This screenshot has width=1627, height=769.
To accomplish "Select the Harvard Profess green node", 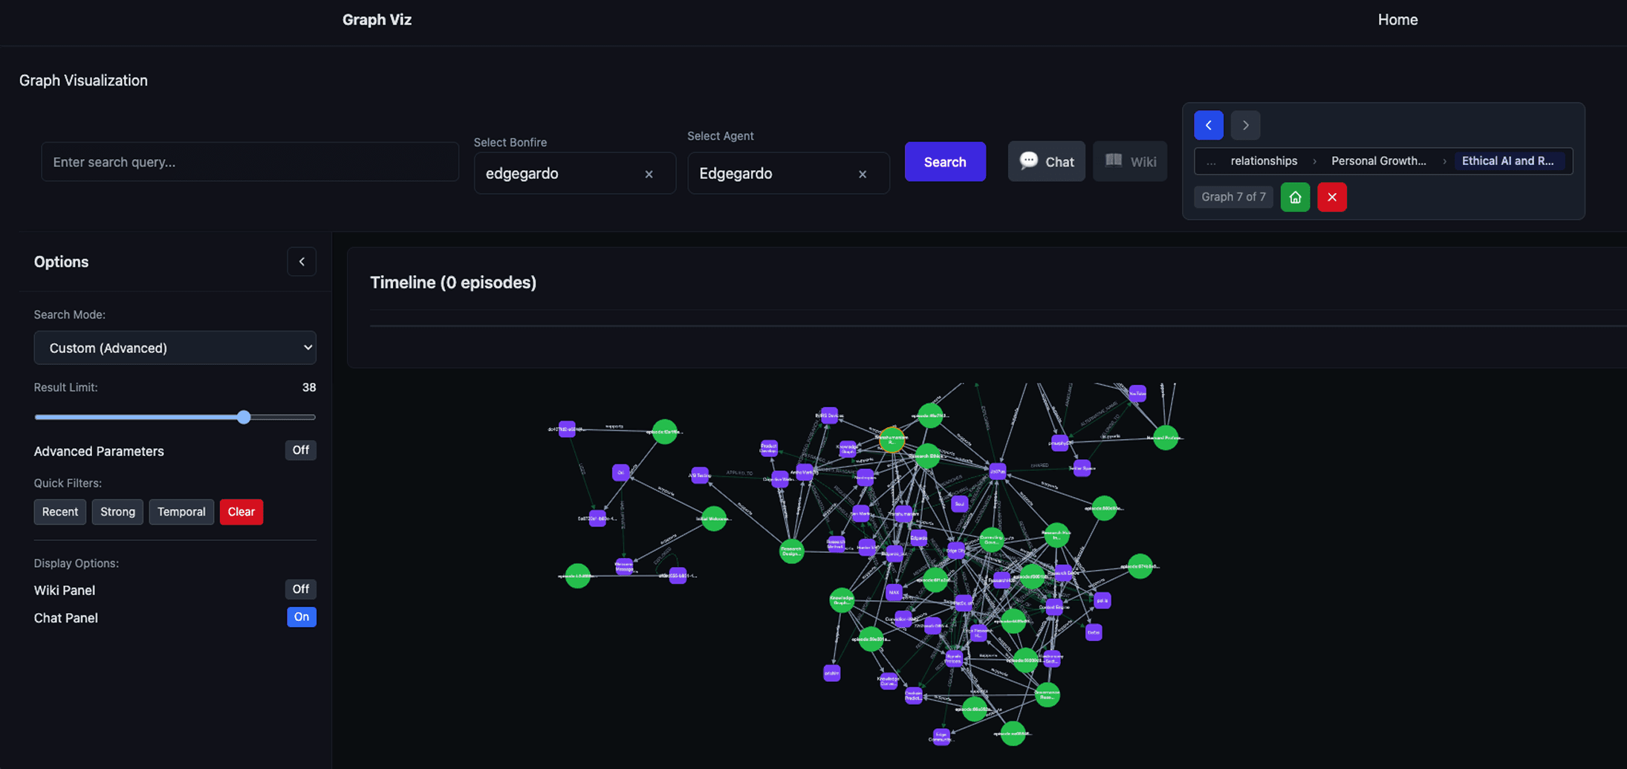I will click(1165, 438).
